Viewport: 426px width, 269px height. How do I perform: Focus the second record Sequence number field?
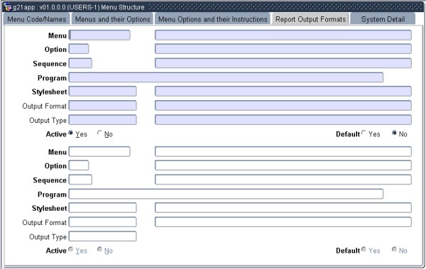pos(80,180)
